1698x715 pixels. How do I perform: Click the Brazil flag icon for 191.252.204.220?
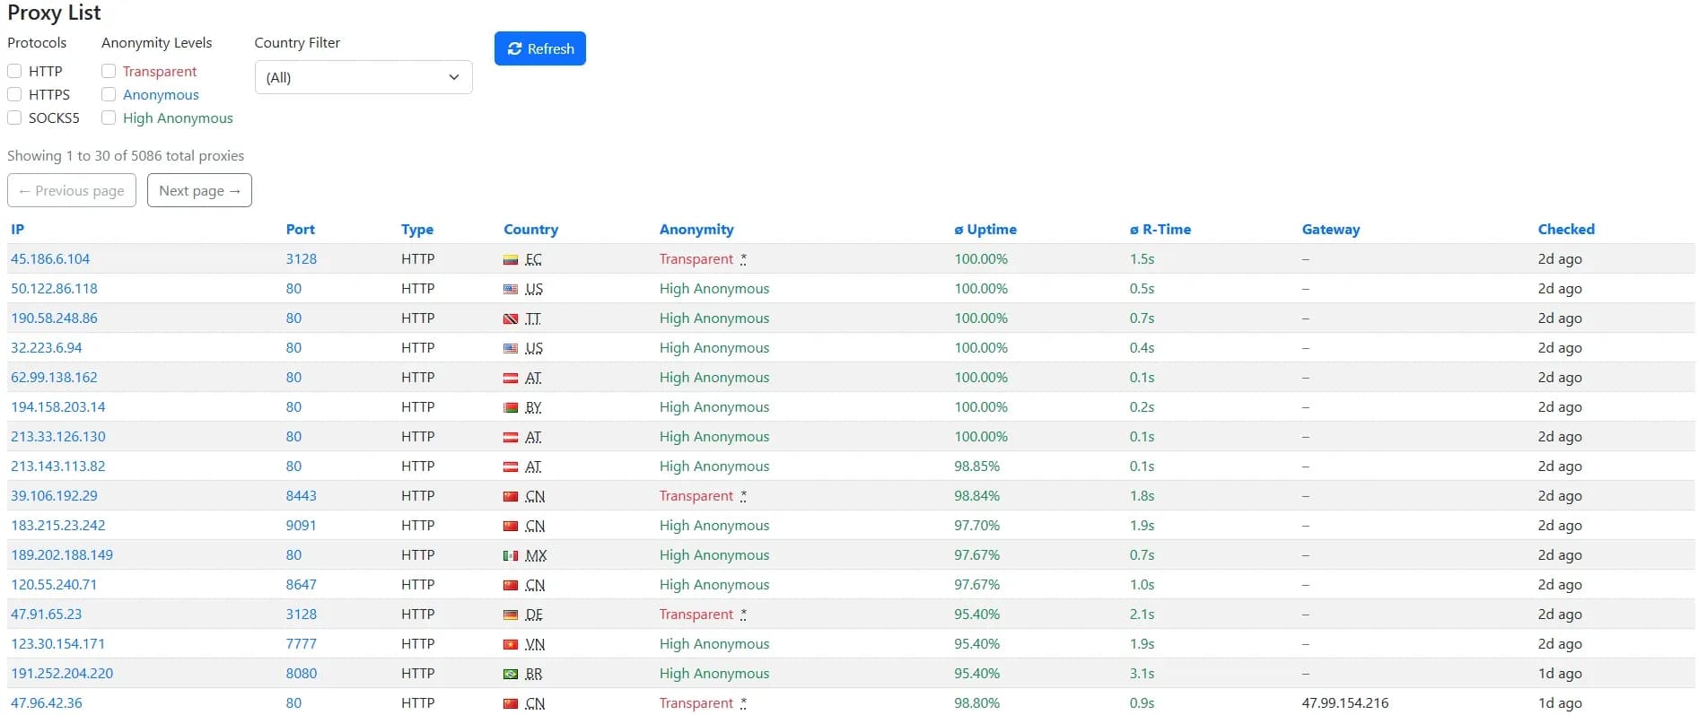tap(511, 675)
